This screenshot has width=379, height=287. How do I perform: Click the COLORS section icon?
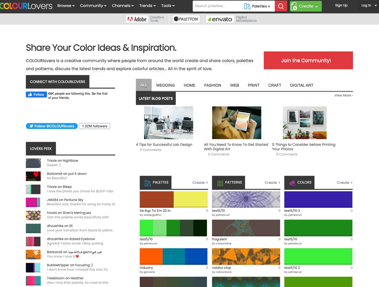[x=293, y=182]
